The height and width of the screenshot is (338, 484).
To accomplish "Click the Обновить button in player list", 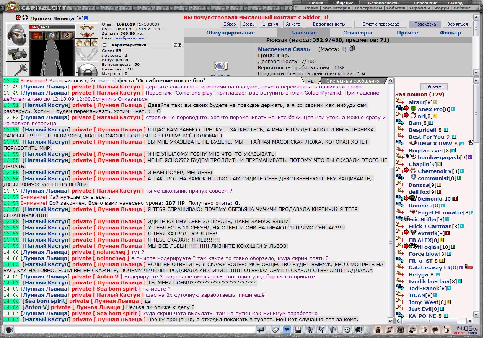I will [x=434, y=87].
